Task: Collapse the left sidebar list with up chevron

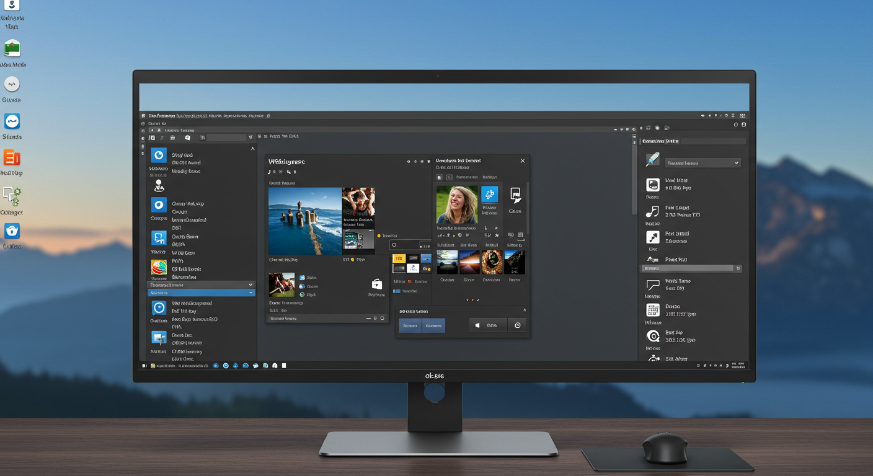Action: 252,149
